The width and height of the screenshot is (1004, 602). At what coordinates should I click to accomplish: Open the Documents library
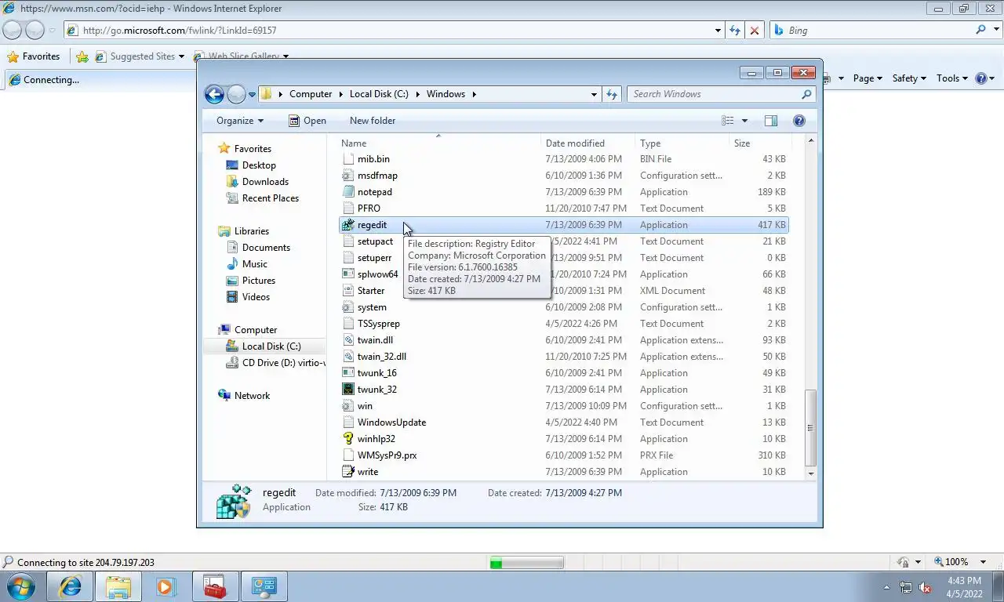[x=266, y=248]
